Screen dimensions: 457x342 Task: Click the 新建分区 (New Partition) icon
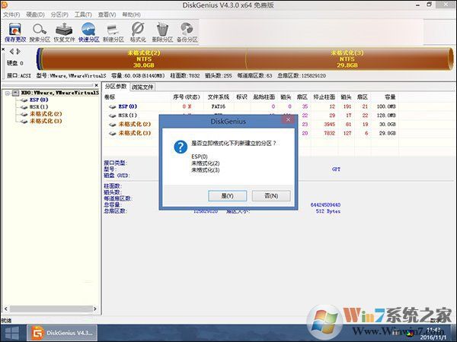pos(113,32)
